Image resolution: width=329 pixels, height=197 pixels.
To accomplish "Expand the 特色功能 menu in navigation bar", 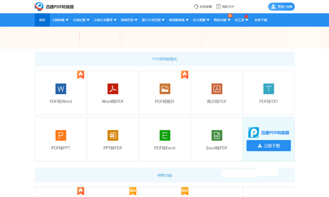I will (222, 20).
